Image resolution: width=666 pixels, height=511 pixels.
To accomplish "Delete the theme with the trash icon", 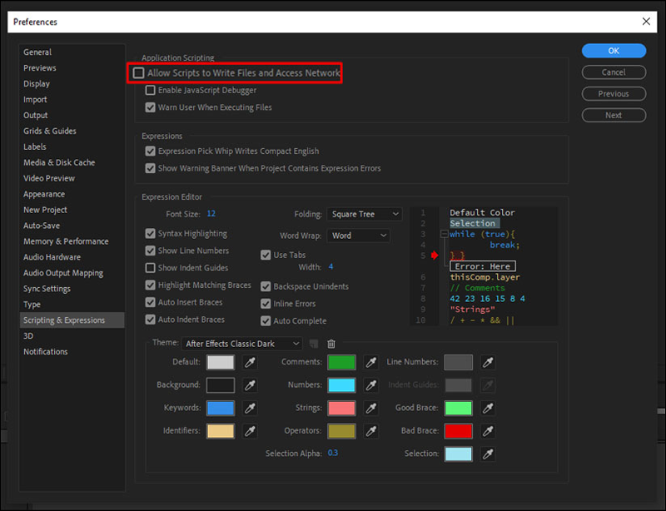I will 331,344.
